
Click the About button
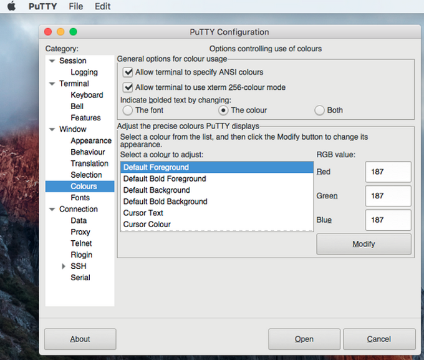click(x=80, y=339)
